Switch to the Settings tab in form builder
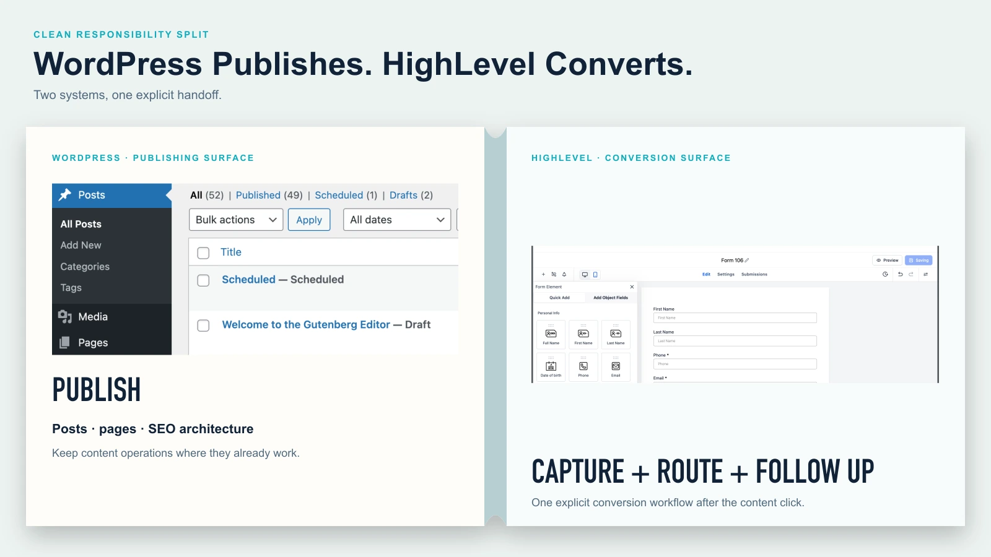Image resolution: width=991 pixels, height=557 pixels. tap(726, 274)
